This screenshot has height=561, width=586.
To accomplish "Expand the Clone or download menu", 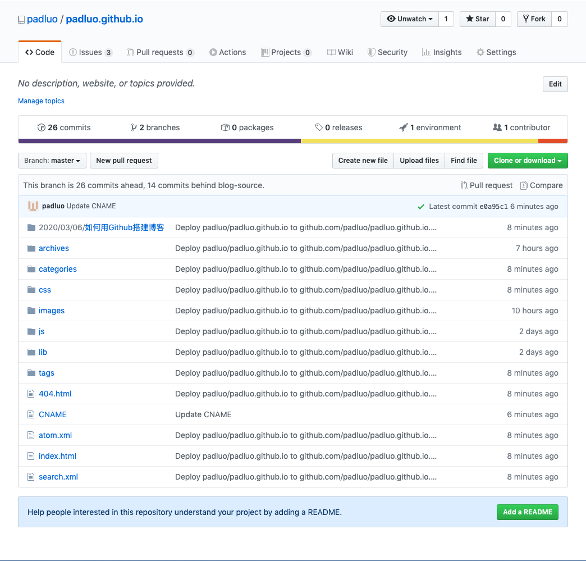I will 527,161.
